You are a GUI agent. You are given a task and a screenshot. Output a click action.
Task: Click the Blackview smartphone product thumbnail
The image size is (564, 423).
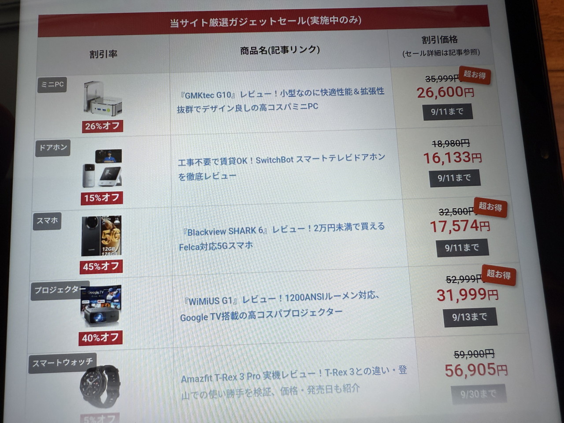point(101,236)
